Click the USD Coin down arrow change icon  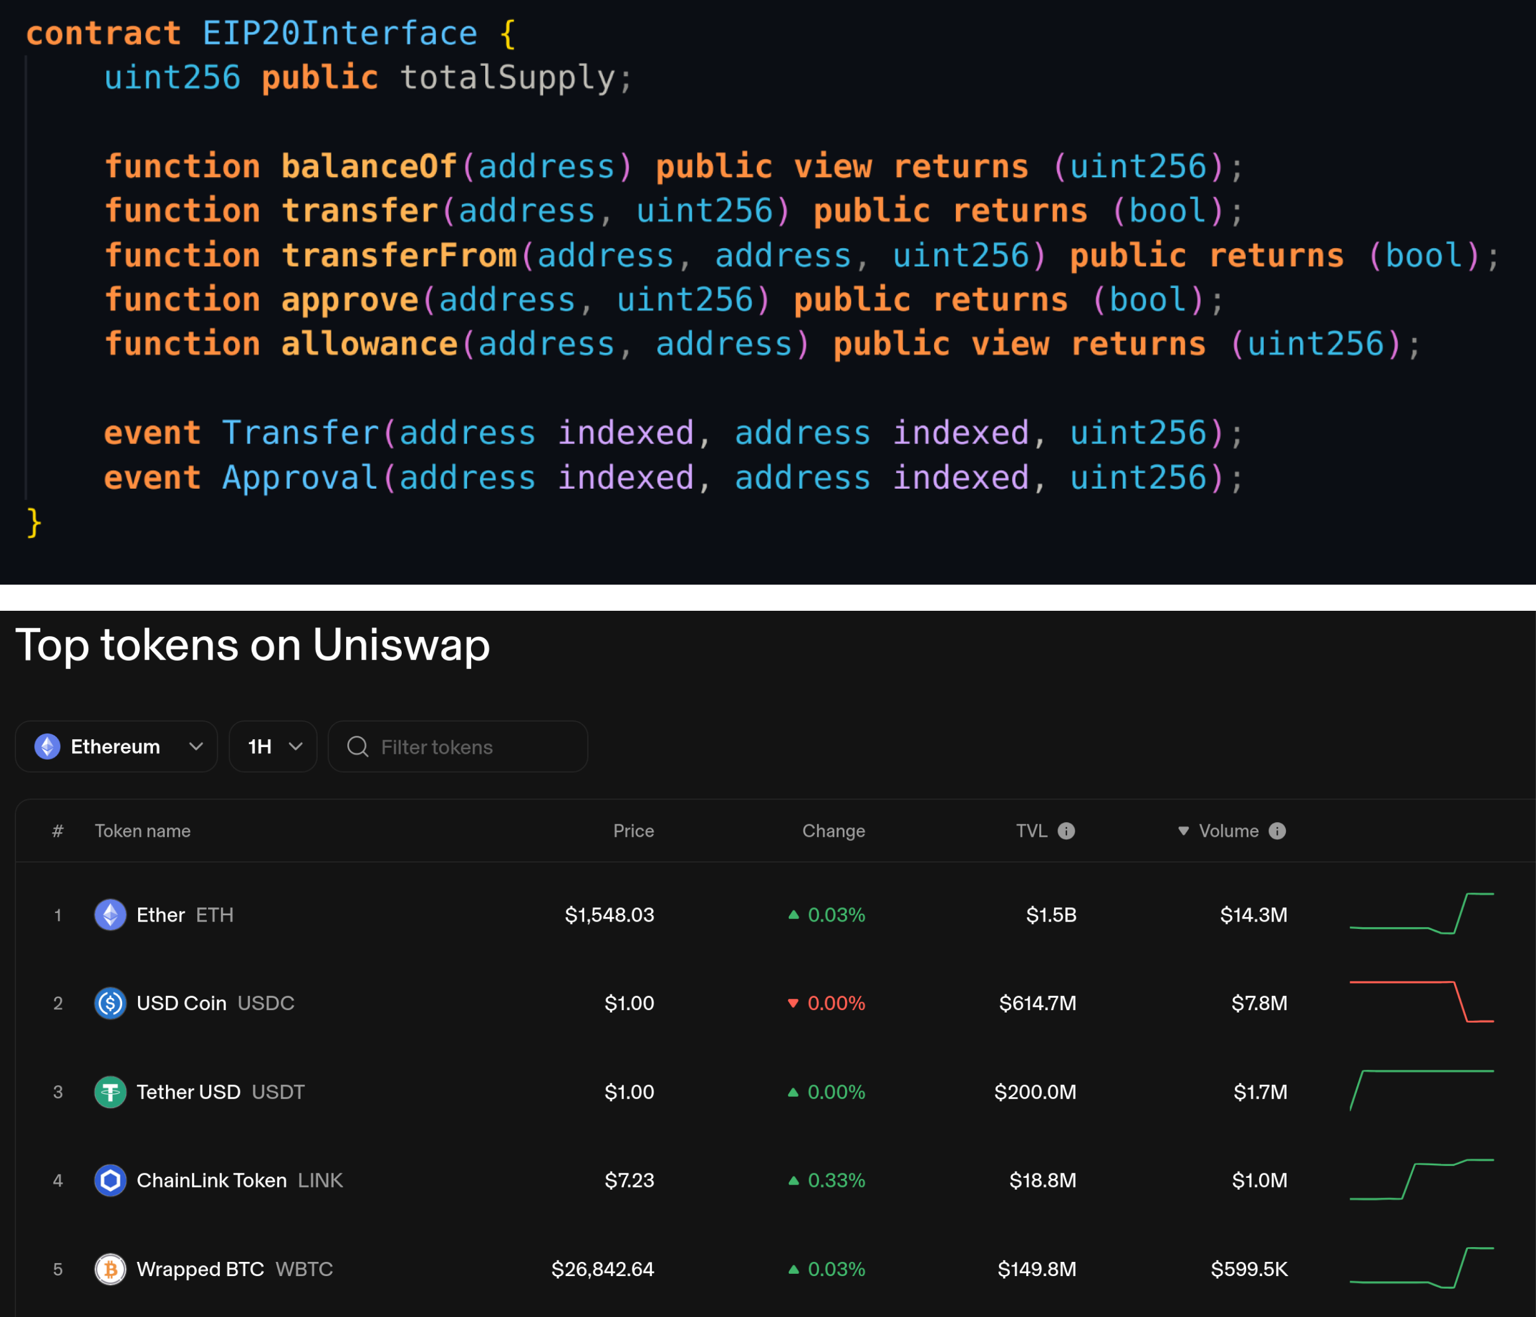[793, 1003]
